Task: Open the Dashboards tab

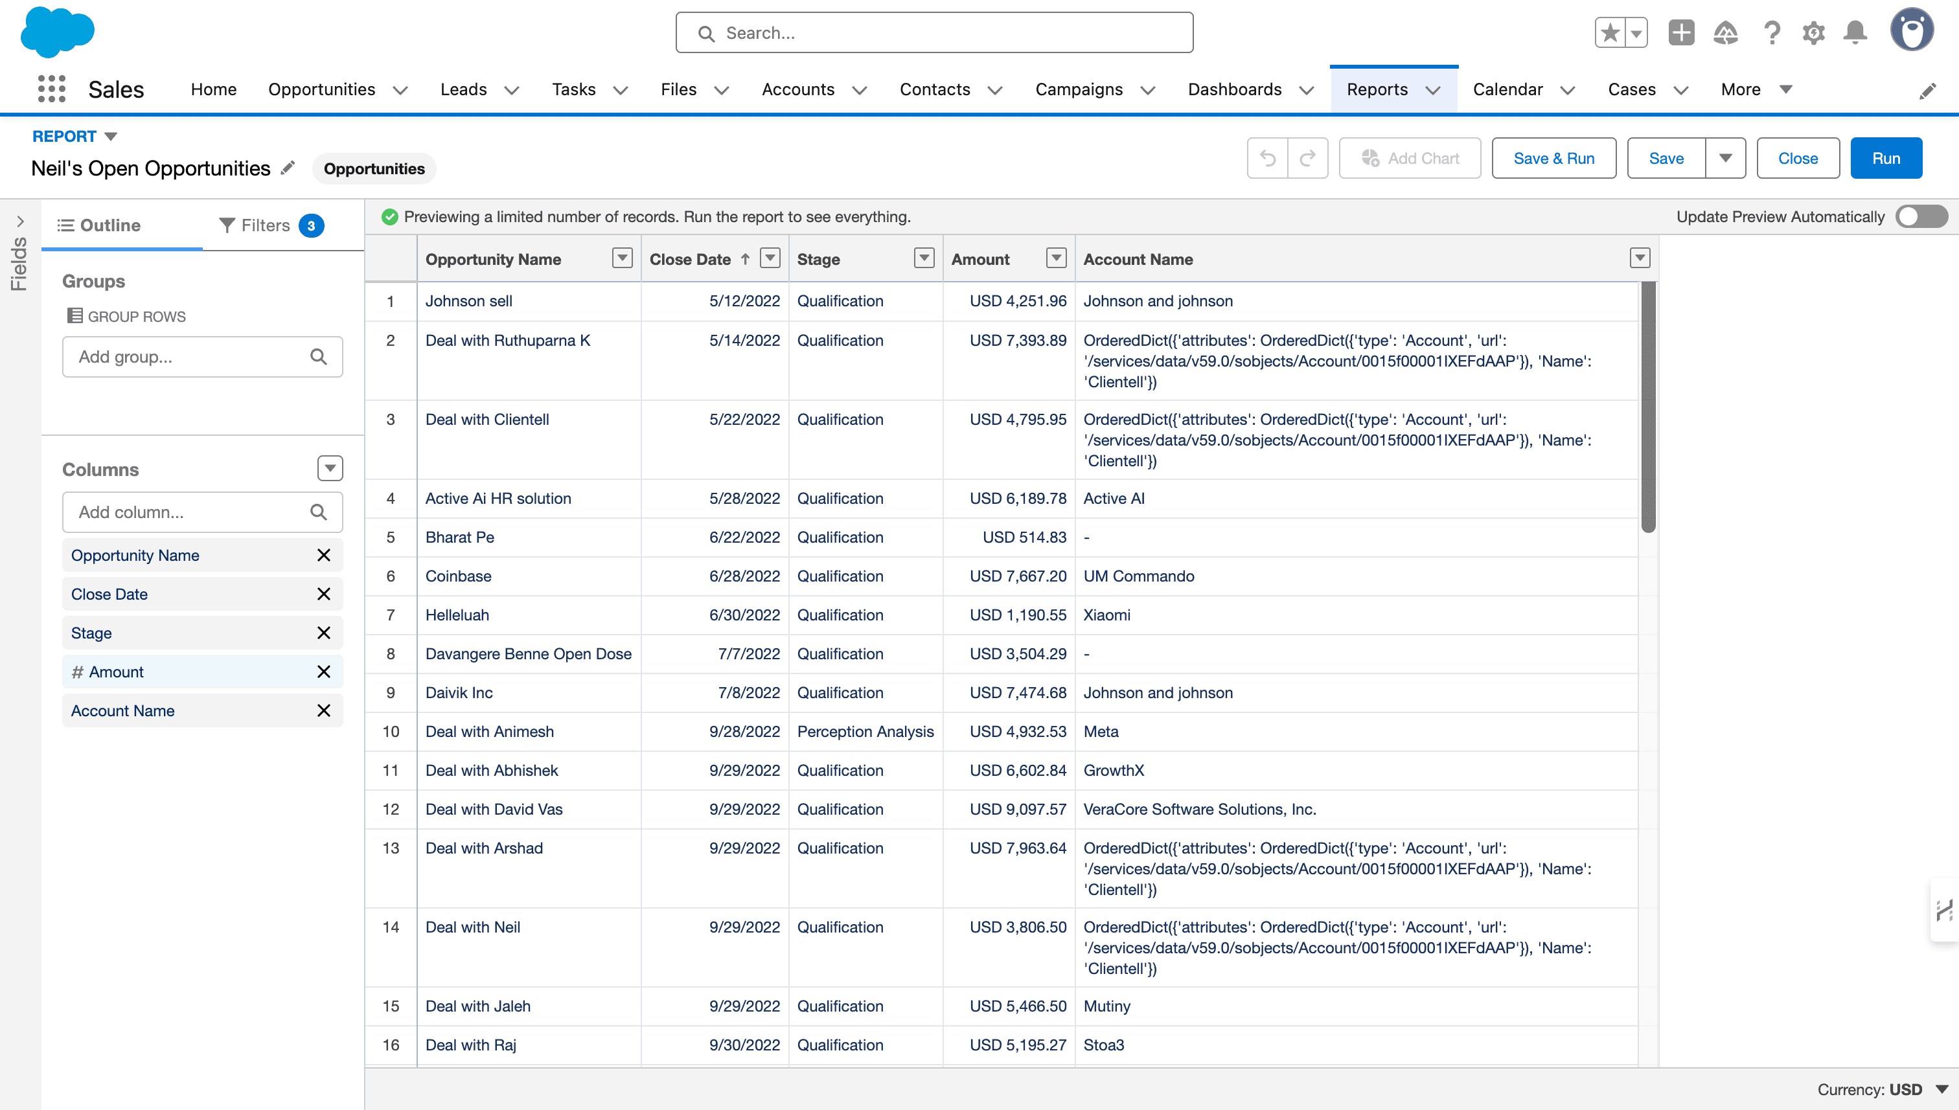Action: pyautogui.click(x=1235, y=89)
